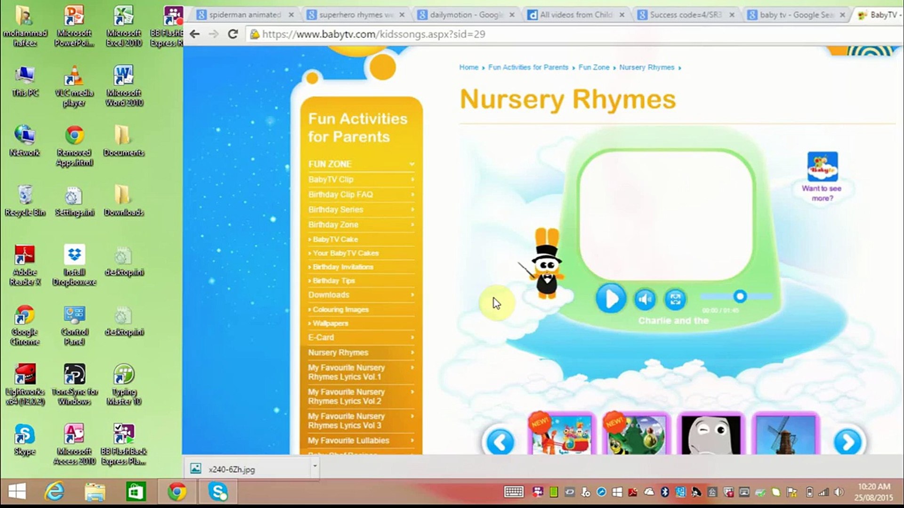Select the windmill song thumbnail
This screenshot has width=904, height=508.
coord(785,435)
